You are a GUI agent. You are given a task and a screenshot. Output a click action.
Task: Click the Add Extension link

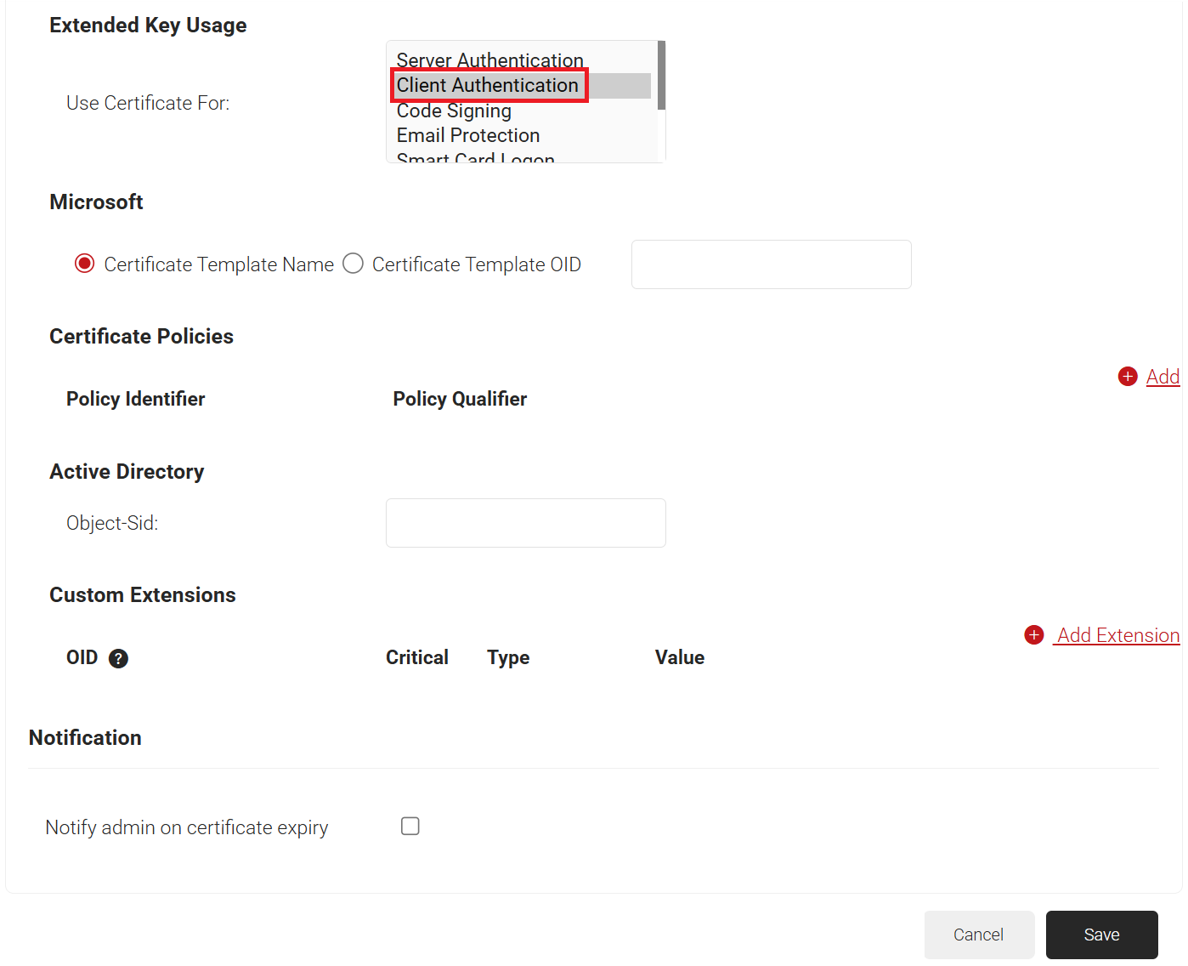(x=1117, y=635)
